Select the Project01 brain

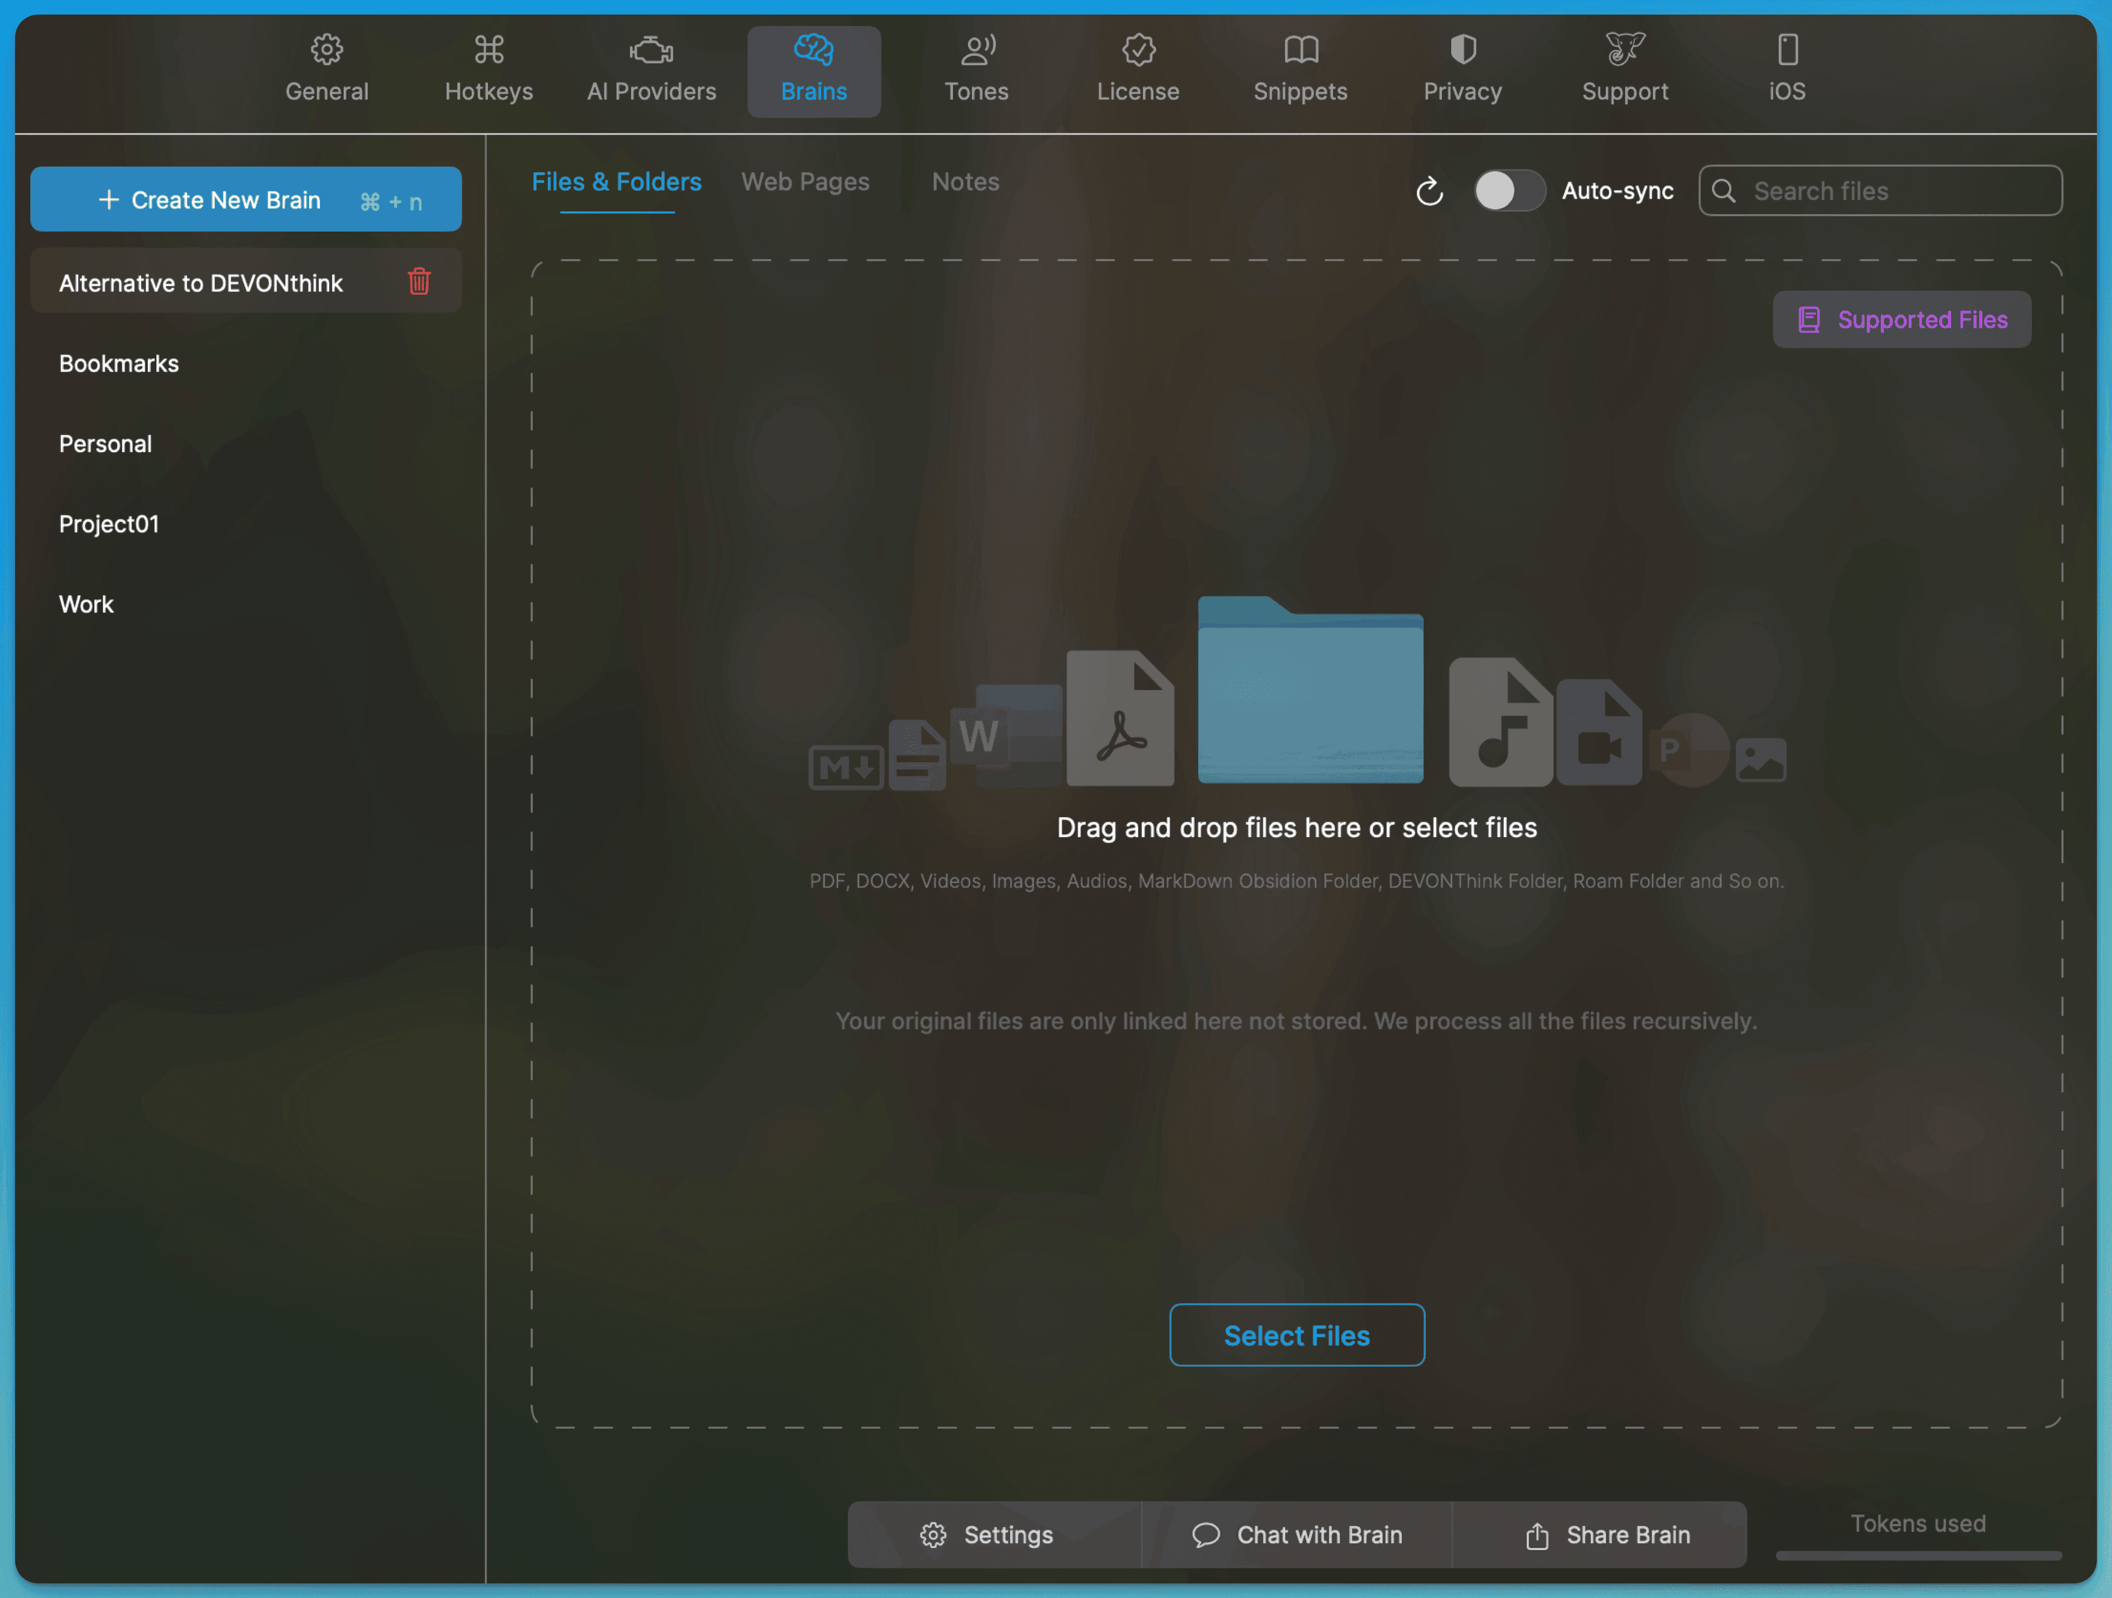tap(109, 525)
